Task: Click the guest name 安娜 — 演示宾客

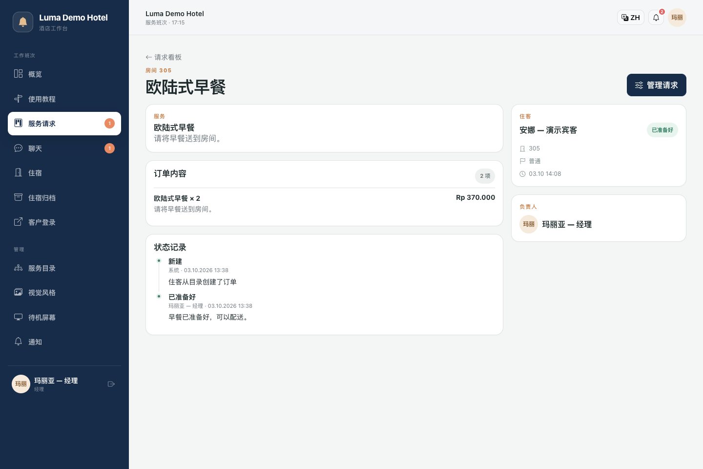Action: click(548, 130)
